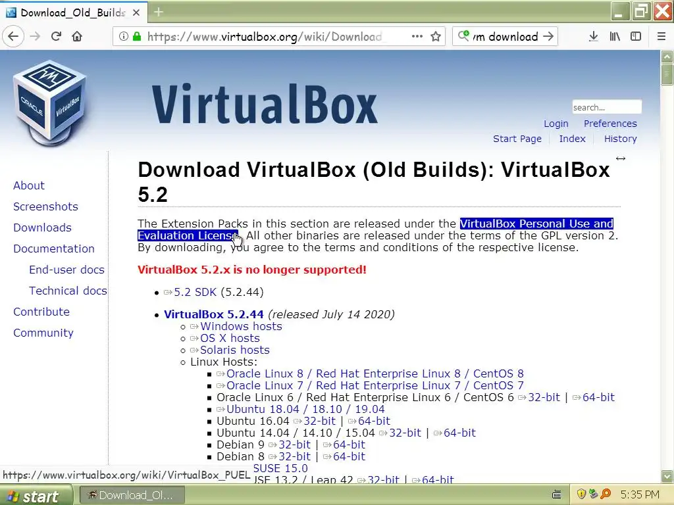Click the site search... field
The height and width of the screenshot is (505, 674).
point(606,107)
